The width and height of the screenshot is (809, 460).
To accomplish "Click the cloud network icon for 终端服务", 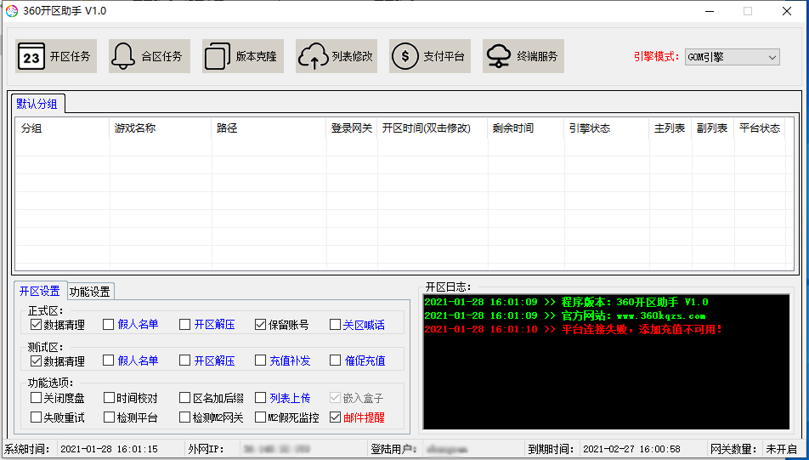I will (x=499, y=56).
